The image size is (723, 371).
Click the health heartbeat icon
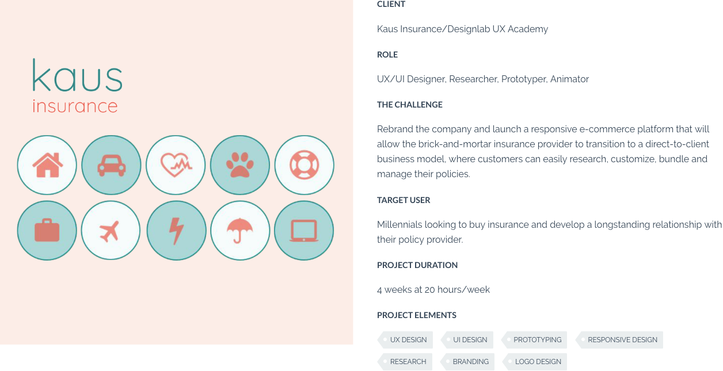tap(176, 165)
